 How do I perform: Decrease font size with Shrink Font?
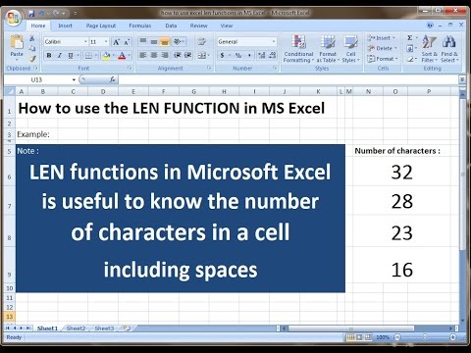[x=127, y=42]
